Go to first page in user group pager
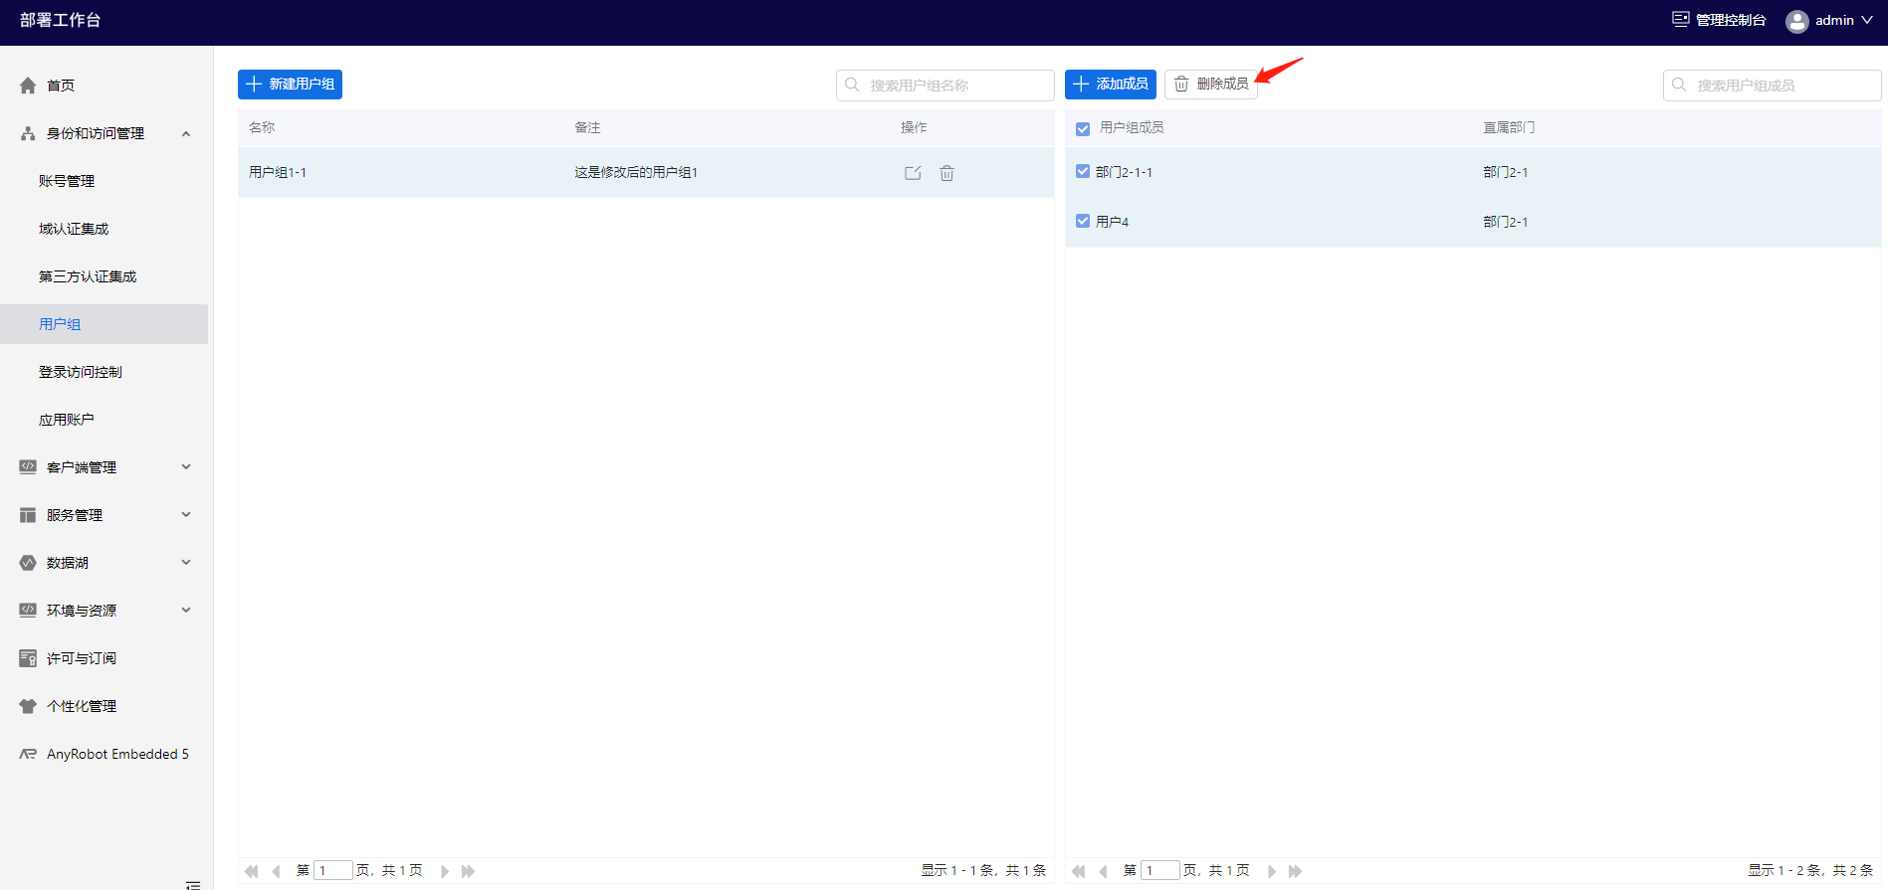The height and width of the screenshot is (890, 1888). pyautogui.click(x=252, y=871)
